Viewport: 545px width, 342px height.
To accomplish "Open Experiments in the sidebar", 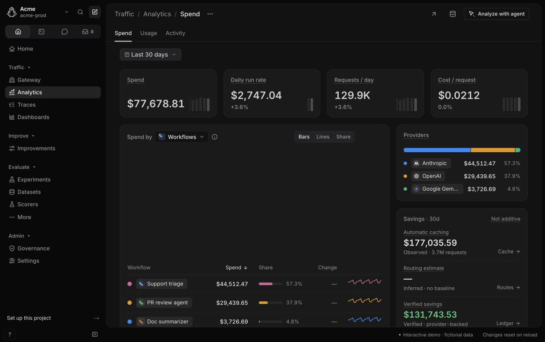I will coord(53,180).
